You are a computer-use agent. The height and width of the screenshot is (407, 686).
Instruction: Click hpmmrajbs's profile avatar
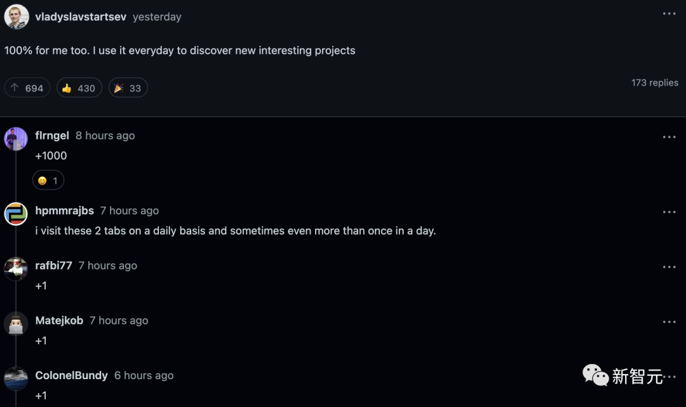16,214
